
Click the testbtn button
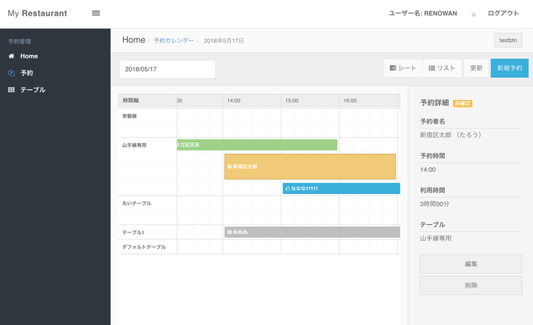[509, 40]
